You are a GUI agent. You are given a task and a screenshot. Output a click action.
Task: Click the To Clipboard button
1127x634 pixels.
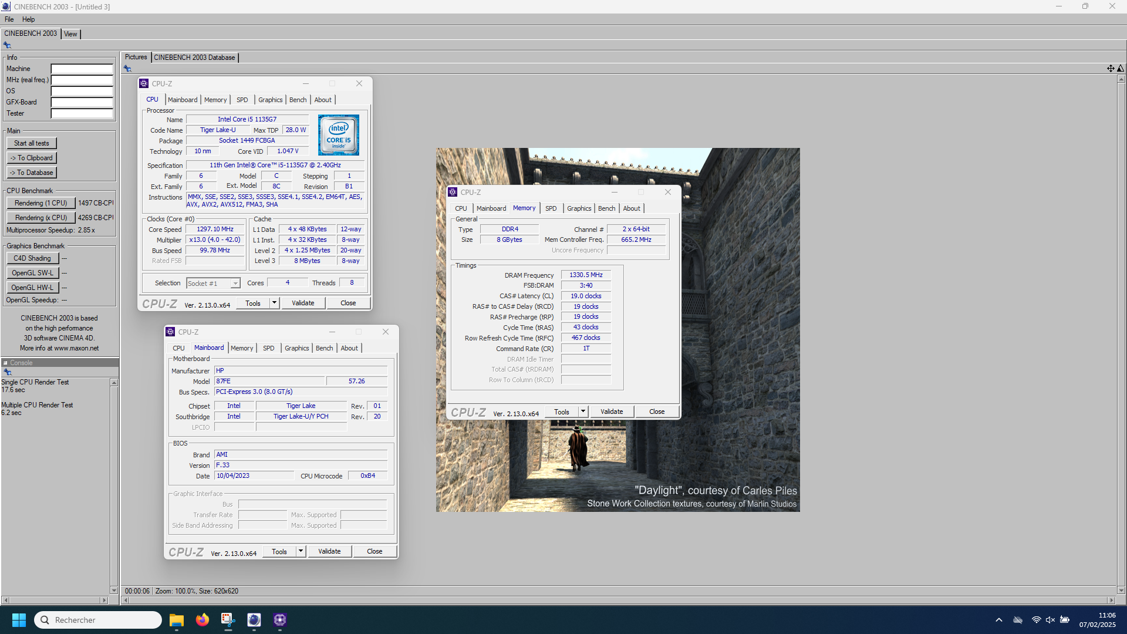point(32,158)
